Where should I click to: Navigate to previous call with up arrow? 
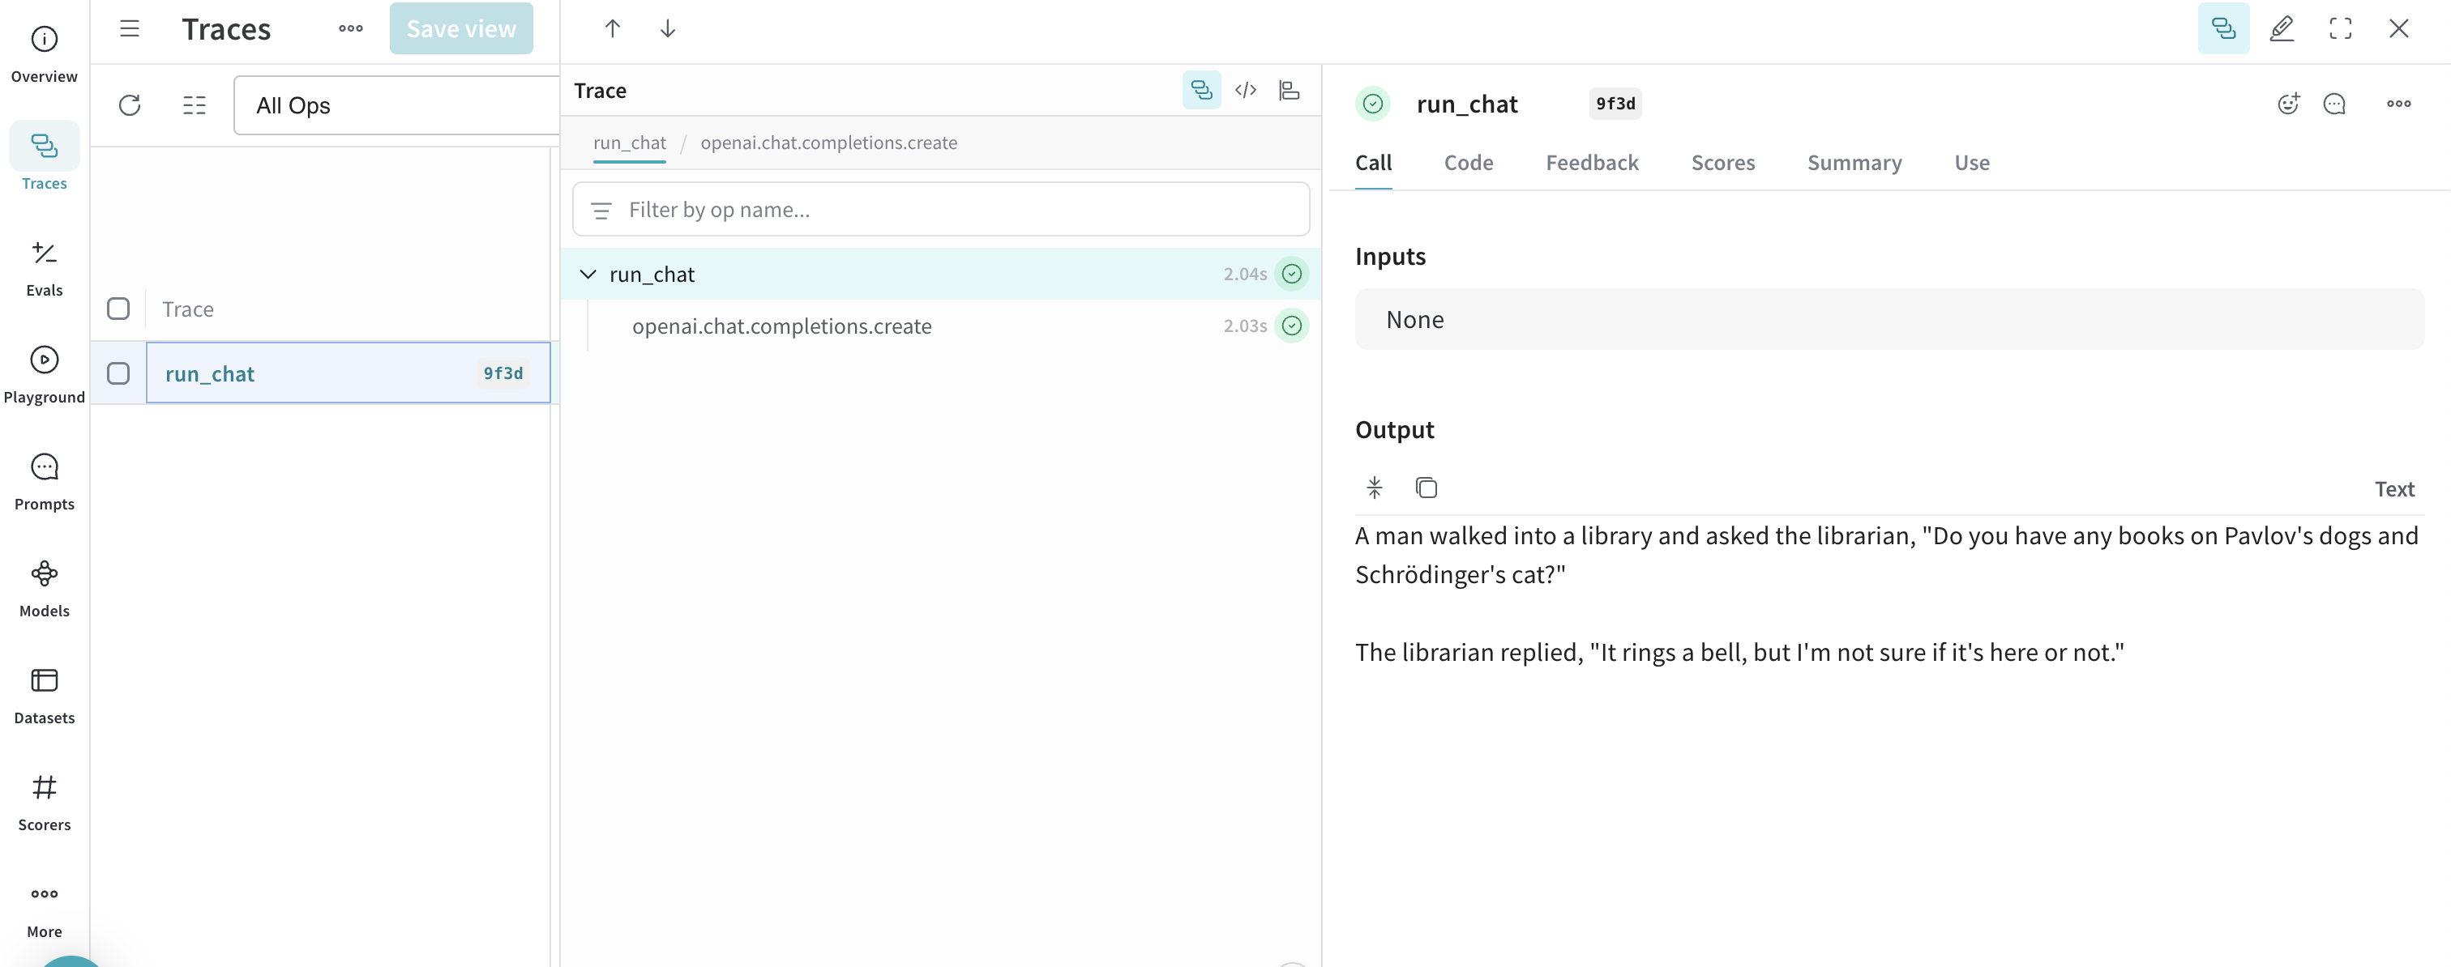click(612, 28)
